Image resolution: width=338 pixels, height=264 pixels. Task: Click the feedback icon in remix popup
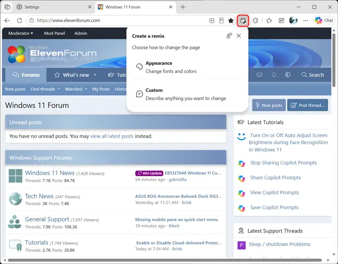tap(229, 36)
